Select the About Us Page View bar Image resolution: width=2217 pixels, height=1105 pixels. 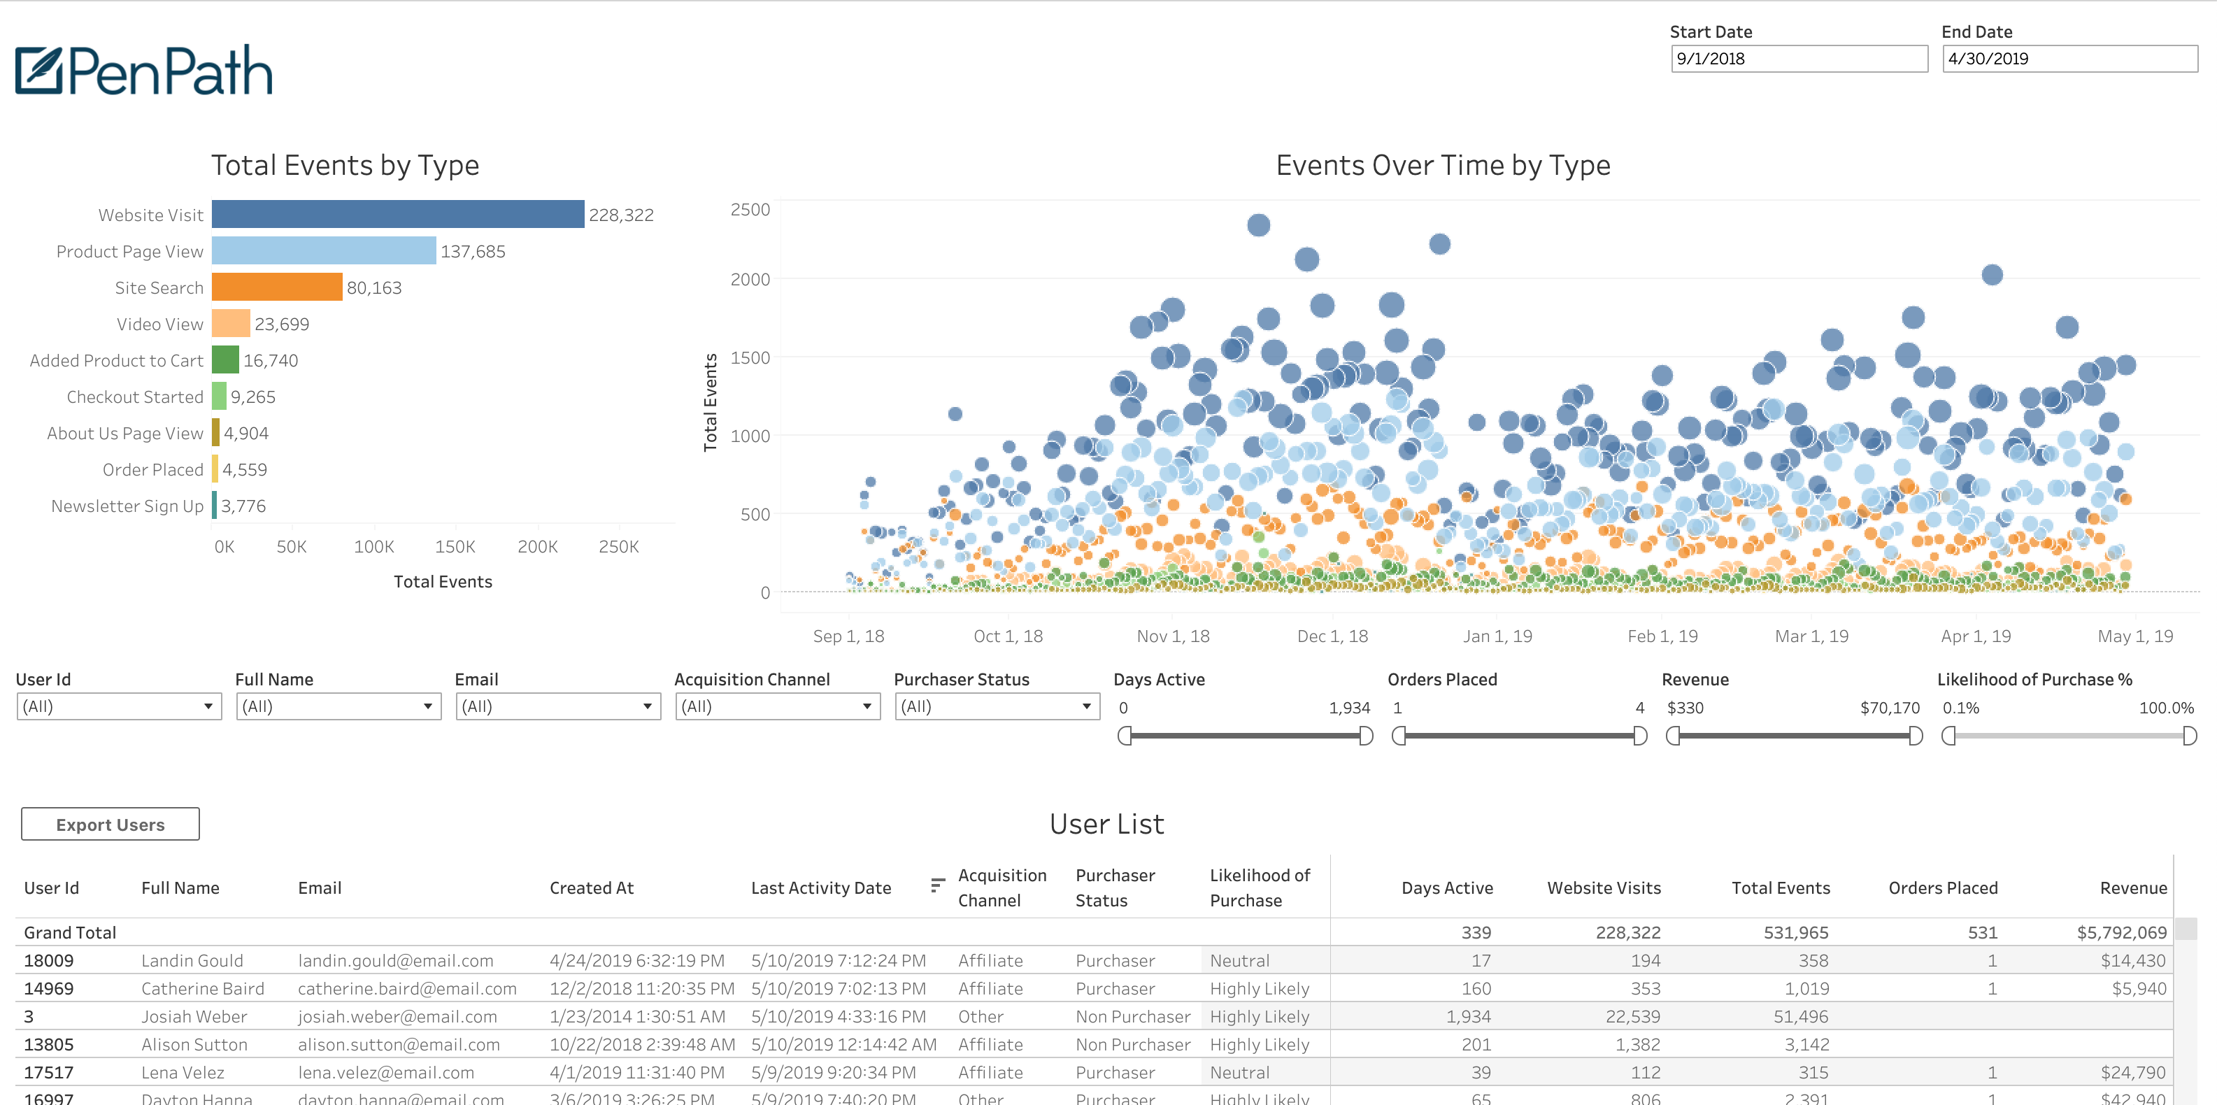216,433
